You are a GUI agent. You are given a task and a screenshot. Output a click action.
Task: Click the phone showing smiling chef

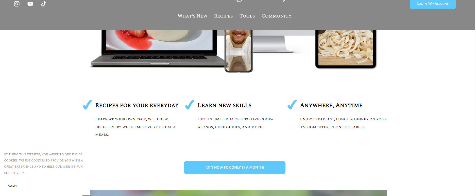[239, 51]
